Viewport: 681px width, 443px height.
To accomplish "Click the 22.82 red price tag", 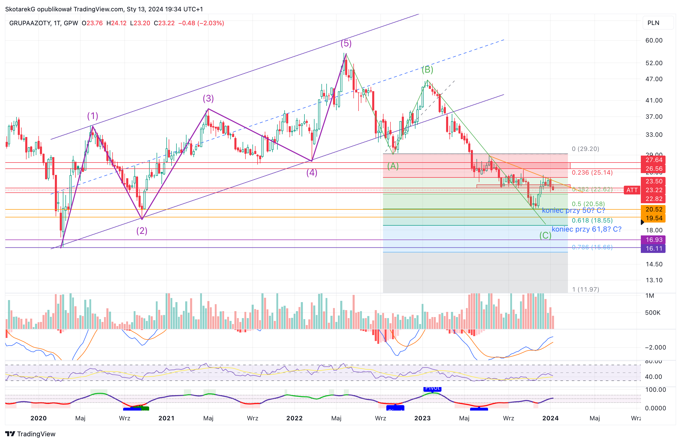I will coord(654,199).
